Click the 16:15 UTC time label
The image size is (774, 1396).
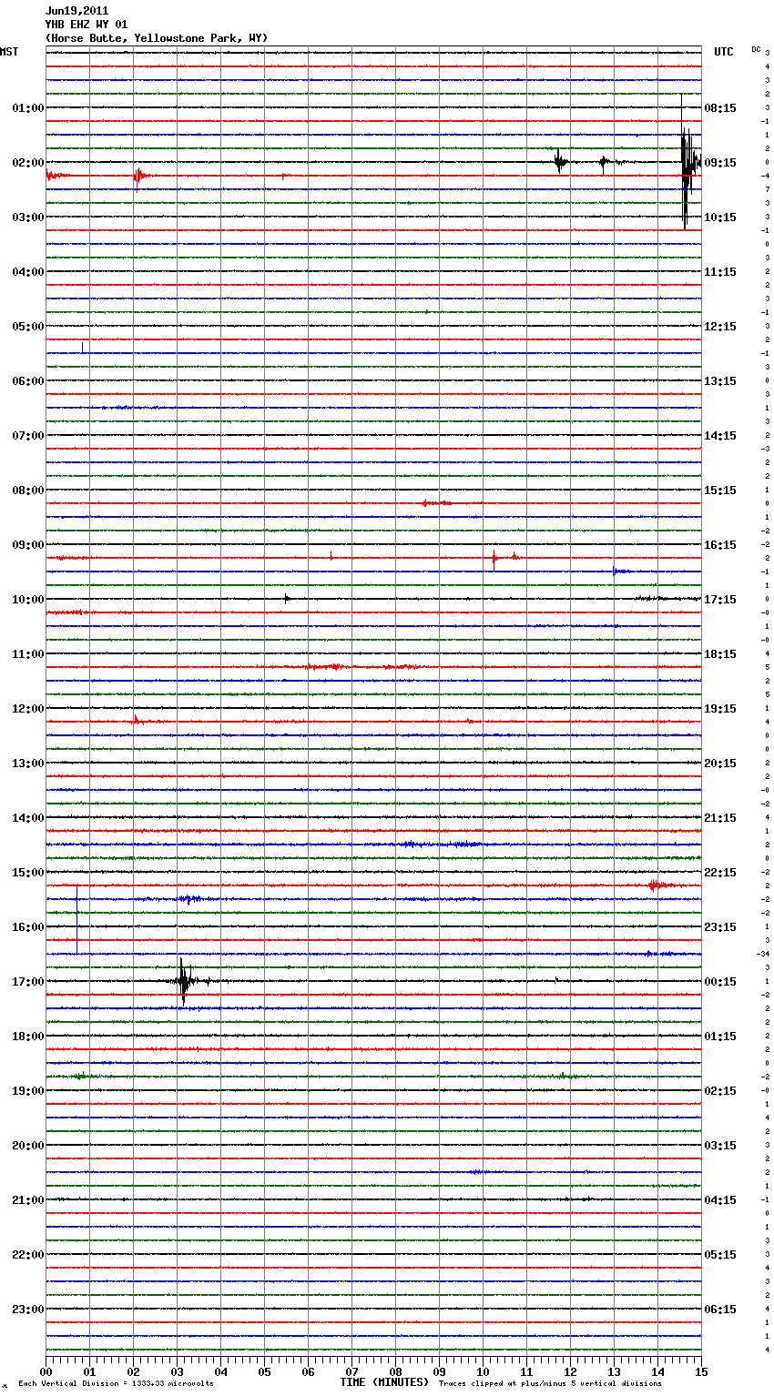(x=720, y=545)
